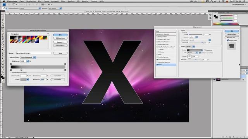Screen dimensions: 248x139
Task: Click the left black color stop below gradient bar
Action: (x=11, y=70)
